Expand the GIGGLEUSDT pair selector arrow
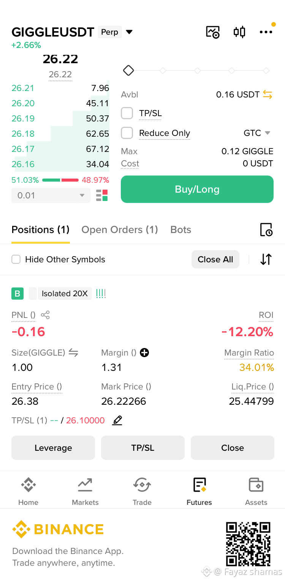 coord(129,32)
